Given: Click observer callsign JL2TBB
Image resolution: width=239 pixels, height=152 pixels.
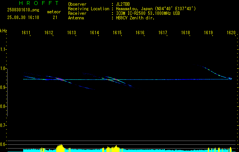Looking at the screenshot, I should point(123,4).
